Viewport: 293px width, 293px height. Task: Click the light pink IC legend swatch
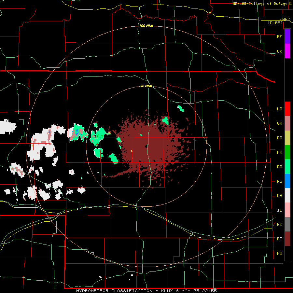pos(287,210)
